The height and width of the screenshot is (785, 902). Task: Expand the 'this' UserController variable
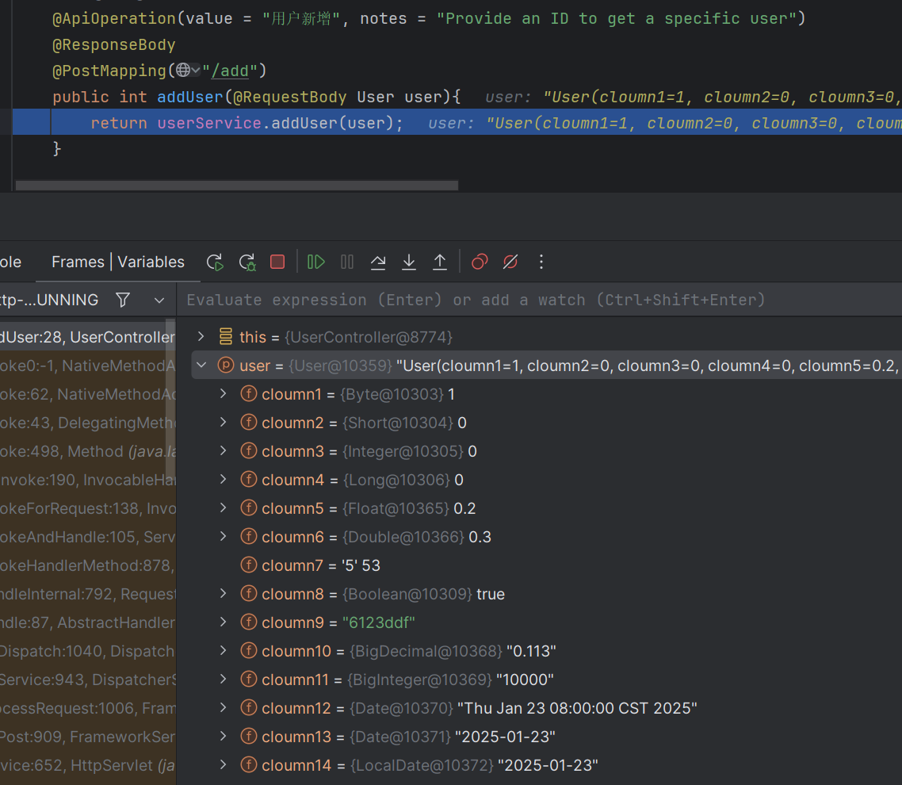point(201,336)
